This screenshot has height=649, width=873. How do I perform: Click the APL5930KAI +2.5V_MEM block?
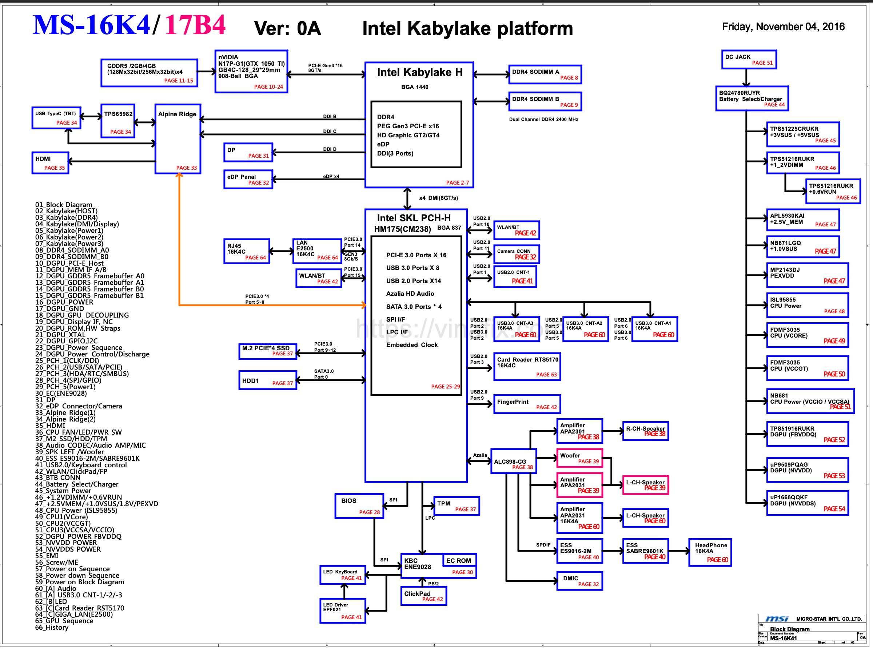(x=804, y=220)
